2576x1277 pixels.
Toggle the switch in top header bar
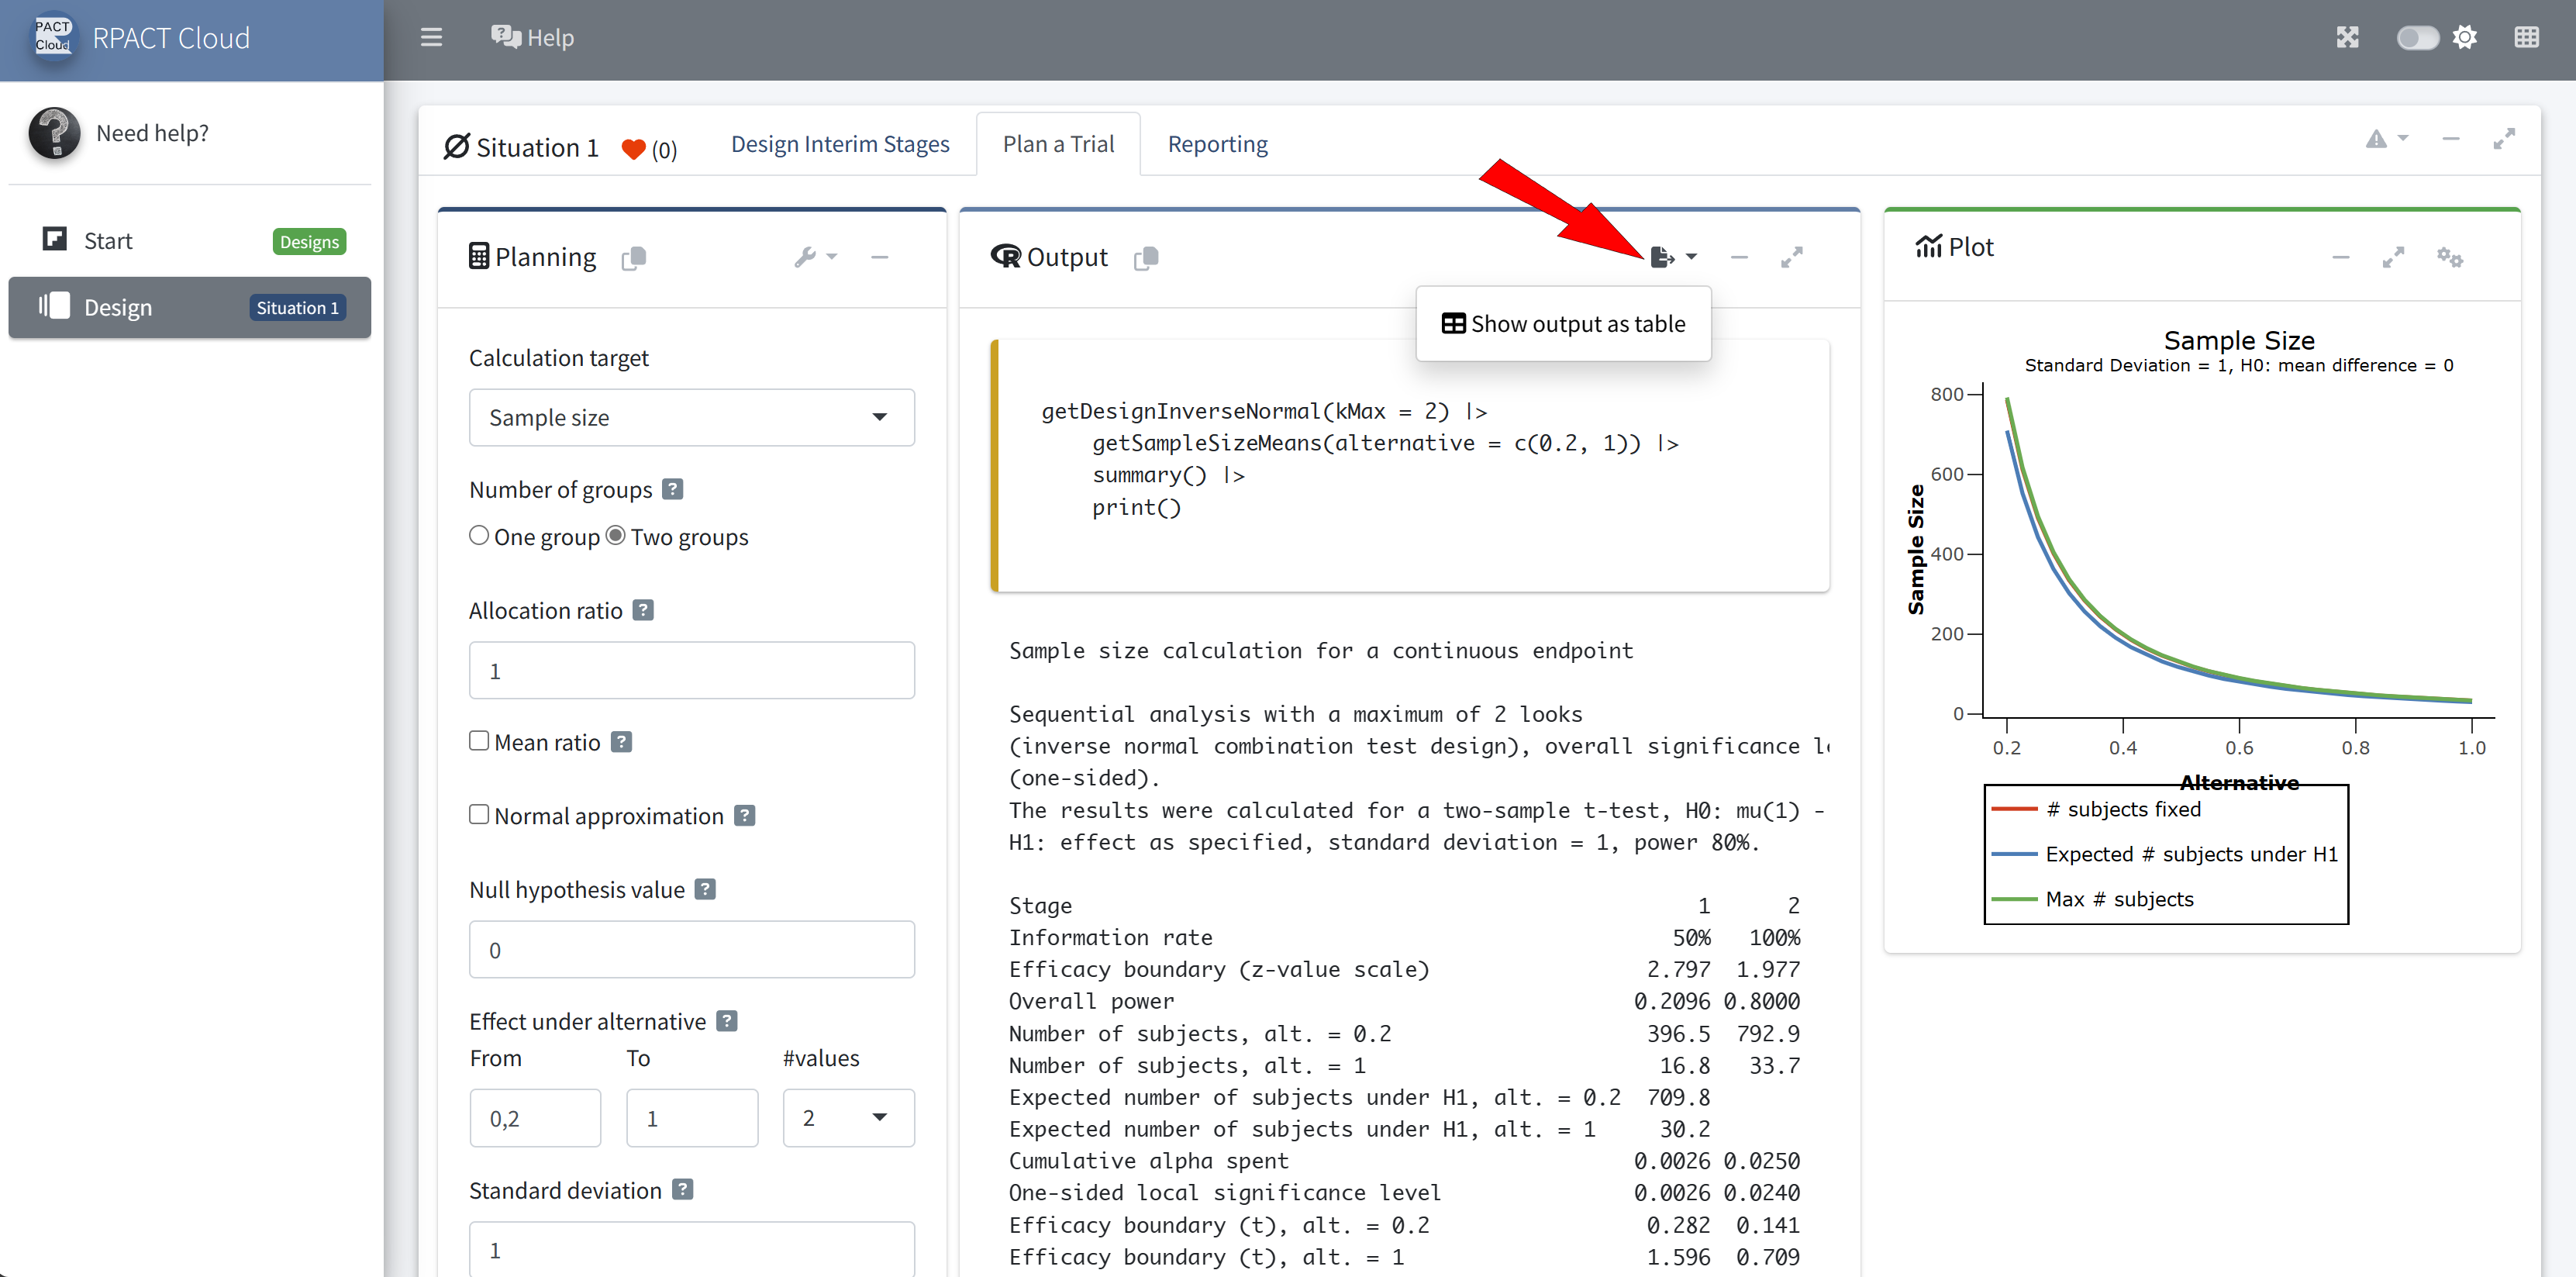click(2417, 38)
